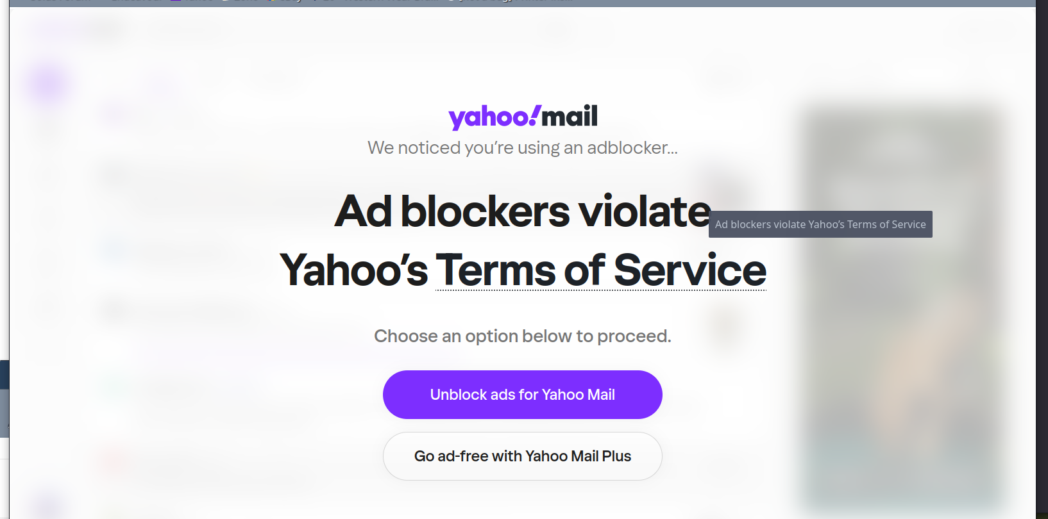
Task: Click the blurred blue icon in message list
Action: [114, 249]
